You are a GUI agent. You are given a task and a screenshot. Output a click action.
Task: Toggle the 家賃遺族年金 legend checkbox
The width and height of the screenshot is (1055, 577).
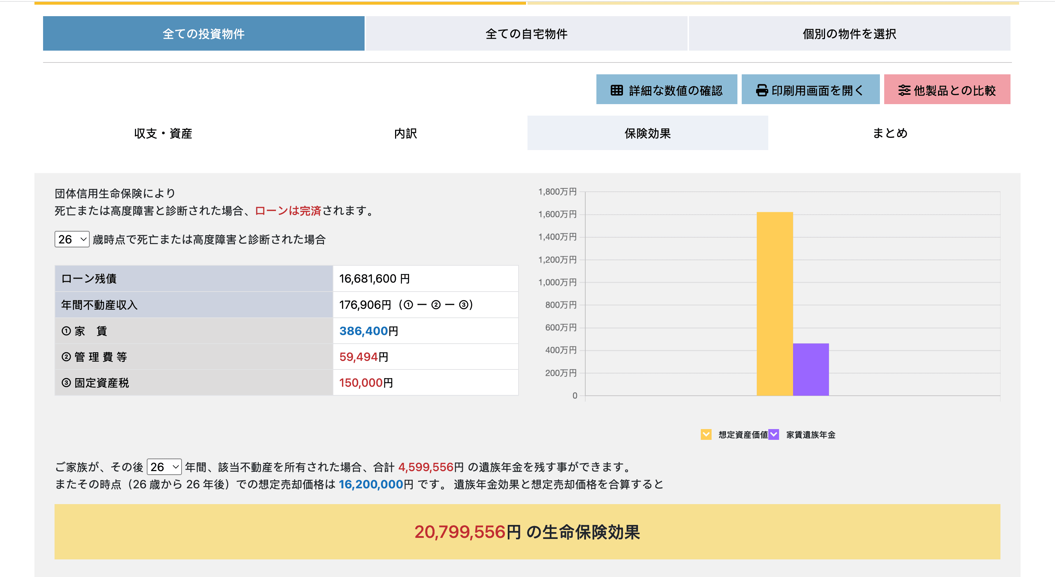(774, 434)
